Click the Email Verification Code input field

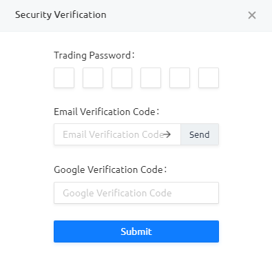(117, 134)
